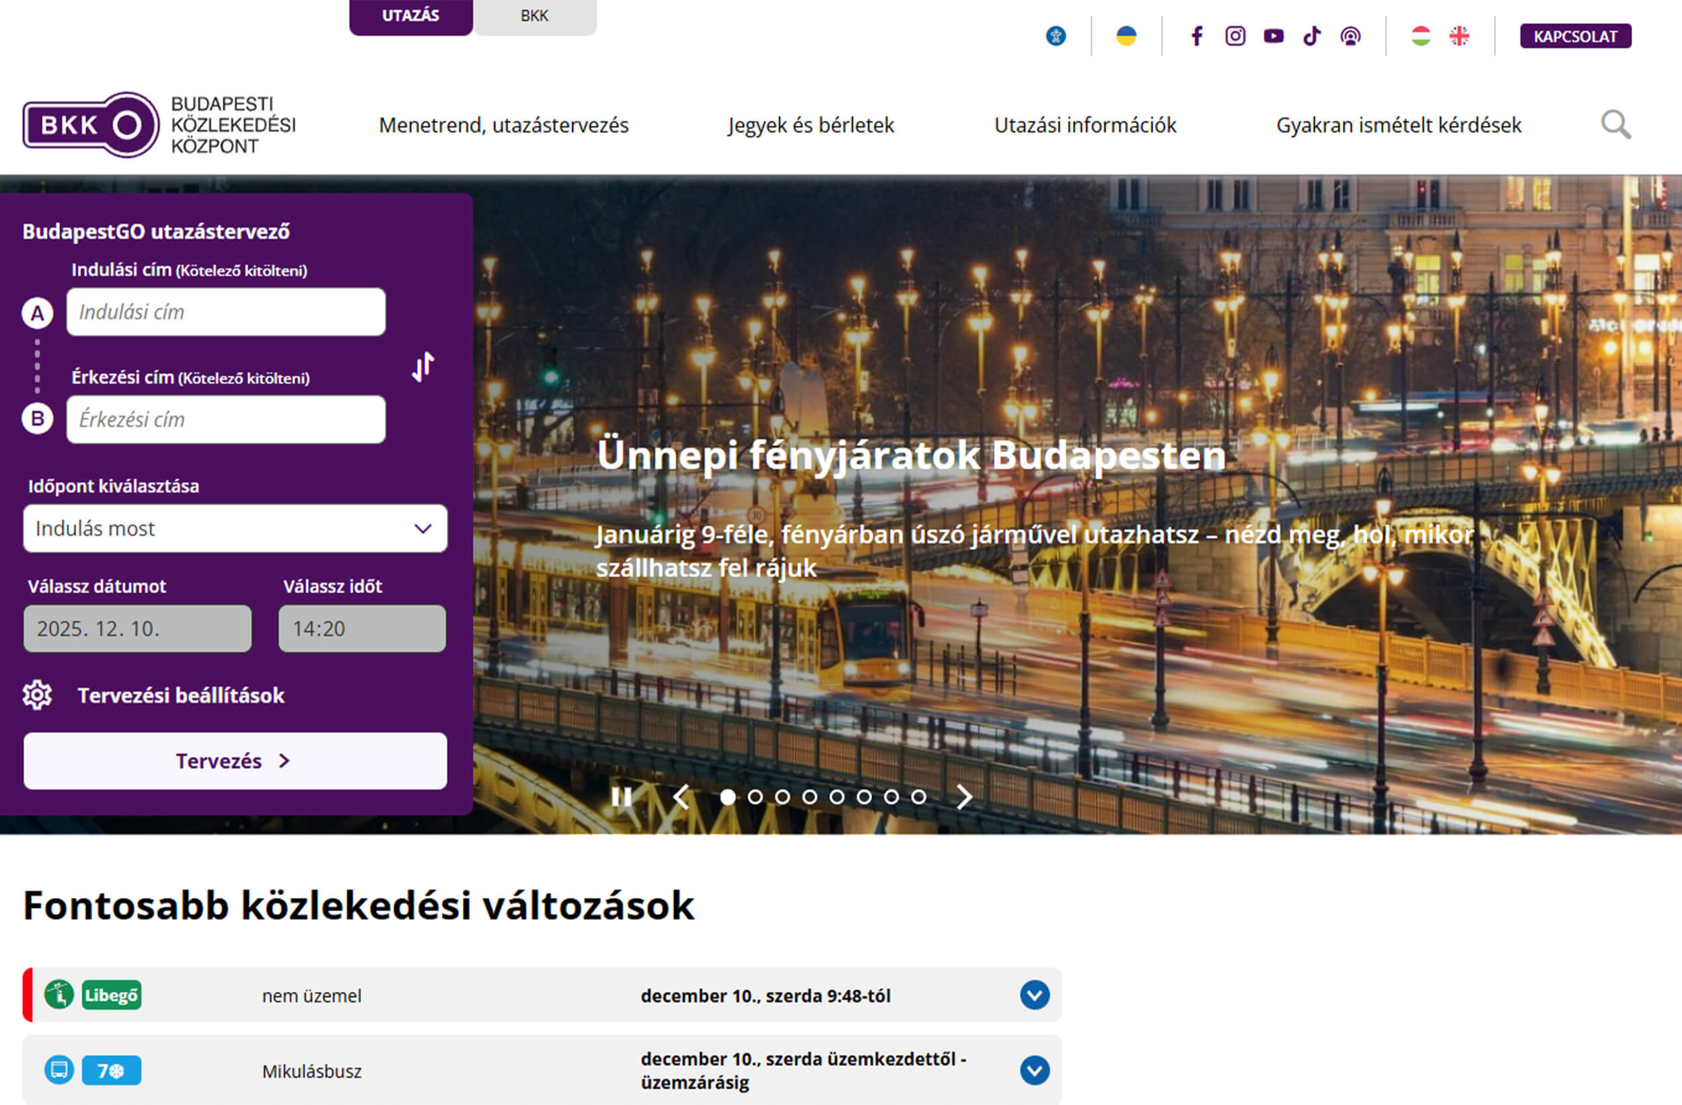The width and height of the screenshot is (1682, 1105).
Task: Open the KAPCSOLAT contact button
Action: [x=1575, y=36]
